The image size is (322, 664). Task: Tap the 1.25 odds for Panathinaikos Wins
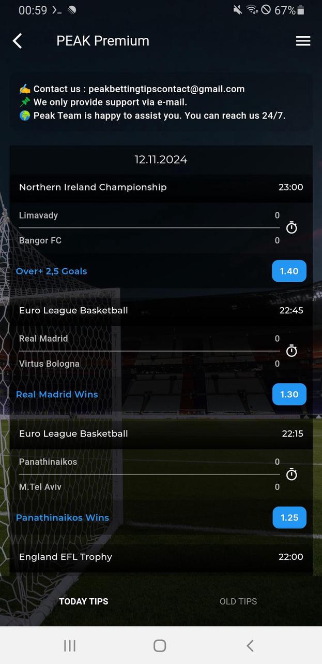tap(289, 517)
